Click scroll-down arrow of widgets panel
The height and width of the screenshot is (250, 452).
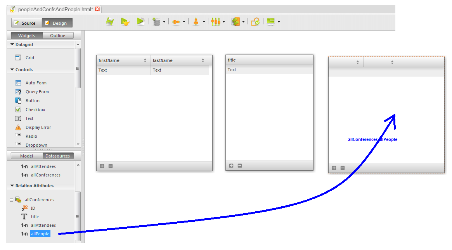(x=78, y=144)
